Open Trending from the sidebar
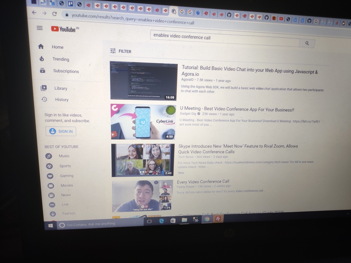This screenshot has height=263, width=351. pyautogui.click(x=61, y=59)
